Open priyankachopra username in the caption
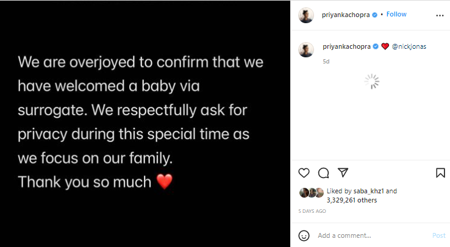The image size is (450, 247). tap(346, 46)
